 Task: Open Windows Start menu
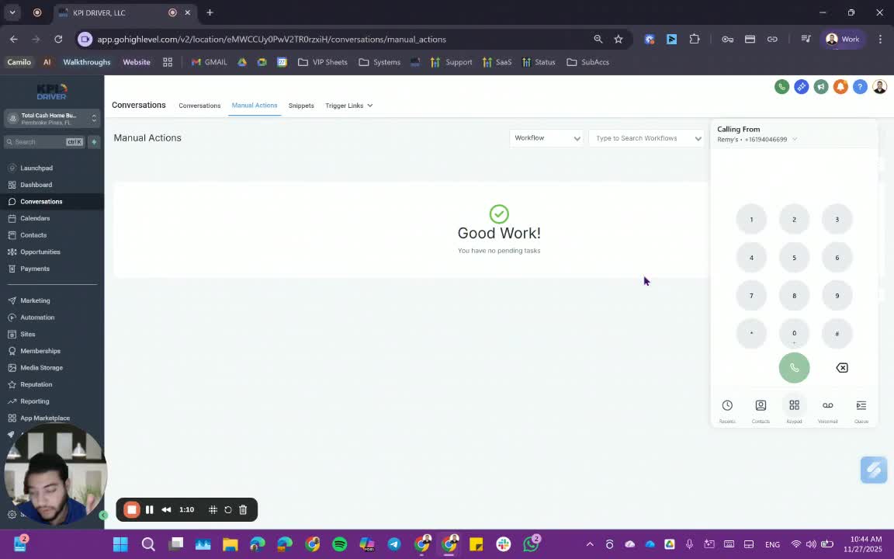click(120, 544)
